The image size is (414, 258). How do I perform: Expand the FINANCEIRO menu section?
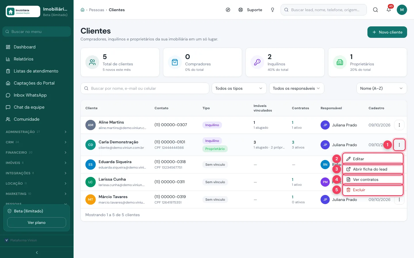[x=37, y=153]
